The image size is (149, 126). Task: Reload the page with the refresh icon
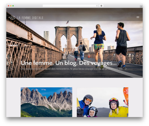[x=97, y=6]
